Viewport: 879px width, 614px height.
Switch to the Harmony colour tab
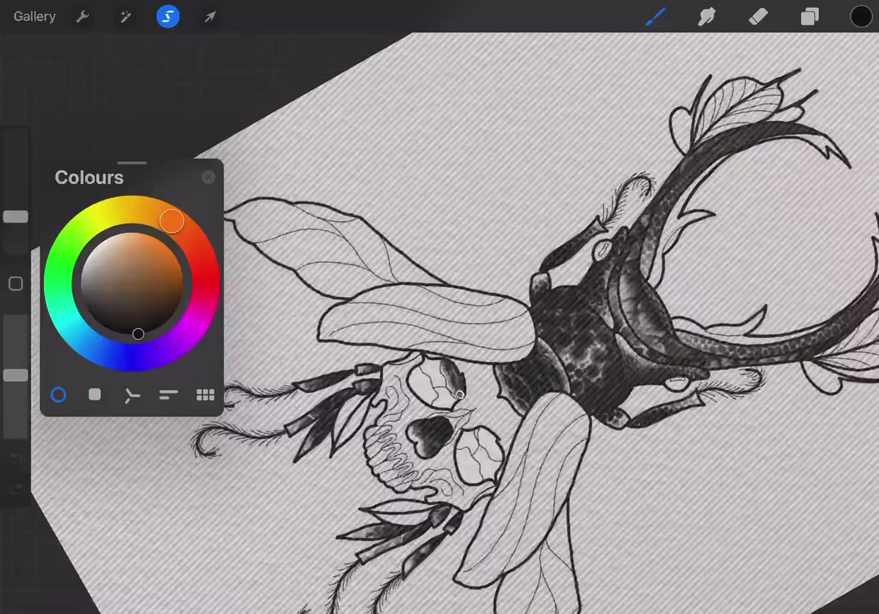131,396
